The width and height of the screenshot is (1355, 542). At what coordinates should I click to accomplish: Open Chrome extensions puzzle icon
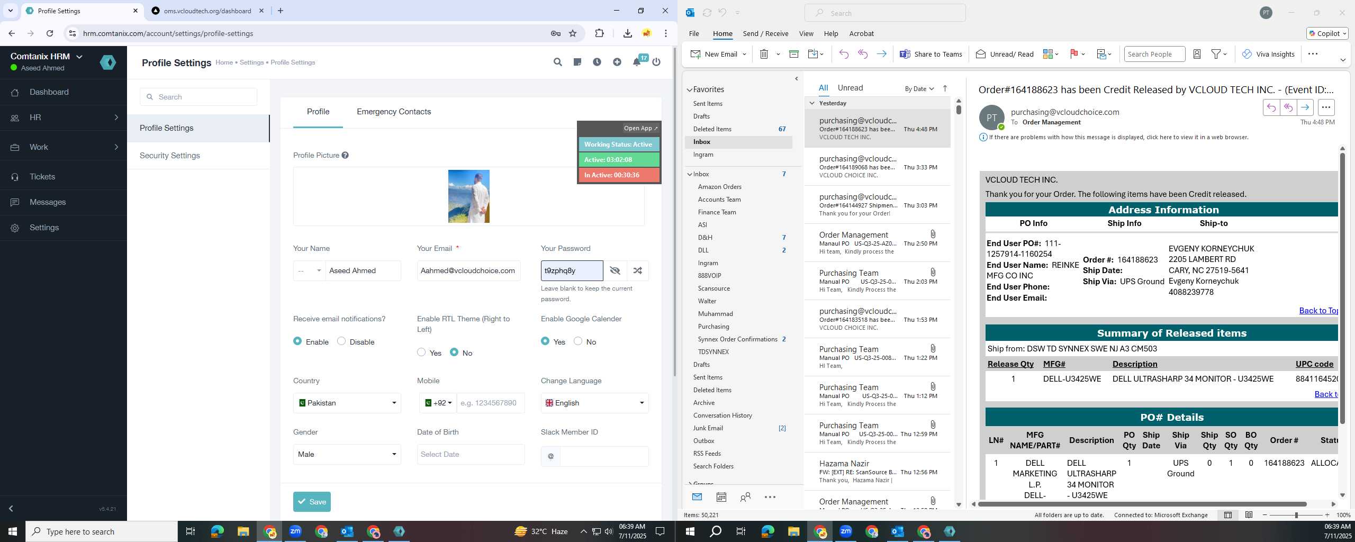[x=599, y=33]
